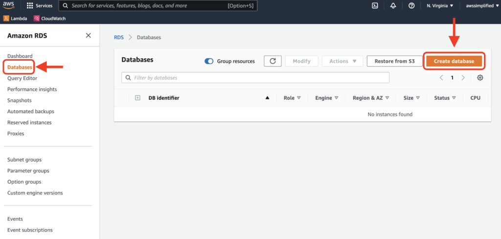Toggle the Group resources switch
This screenshot has height=239, width=501.
click(209, 61)
